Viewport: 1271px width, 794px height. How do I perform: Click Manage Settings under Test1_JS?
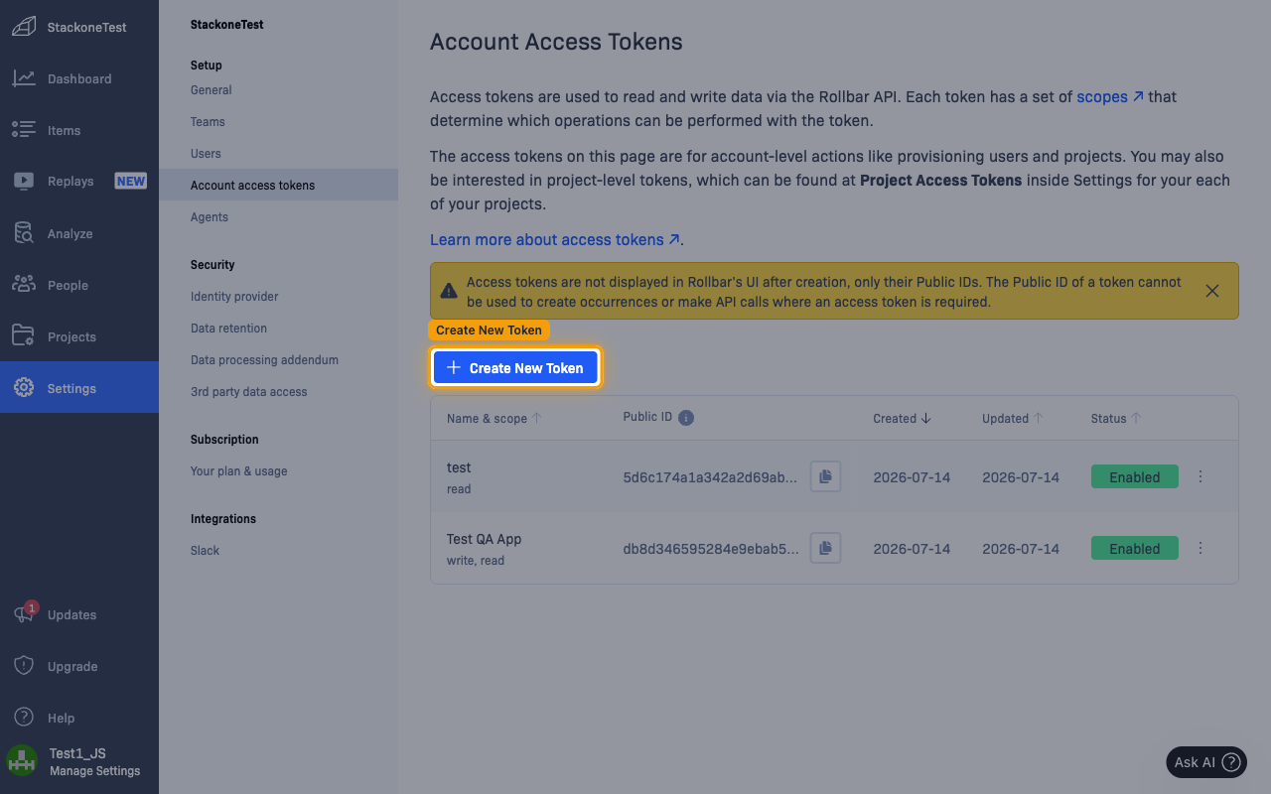(x=94, y=771)
